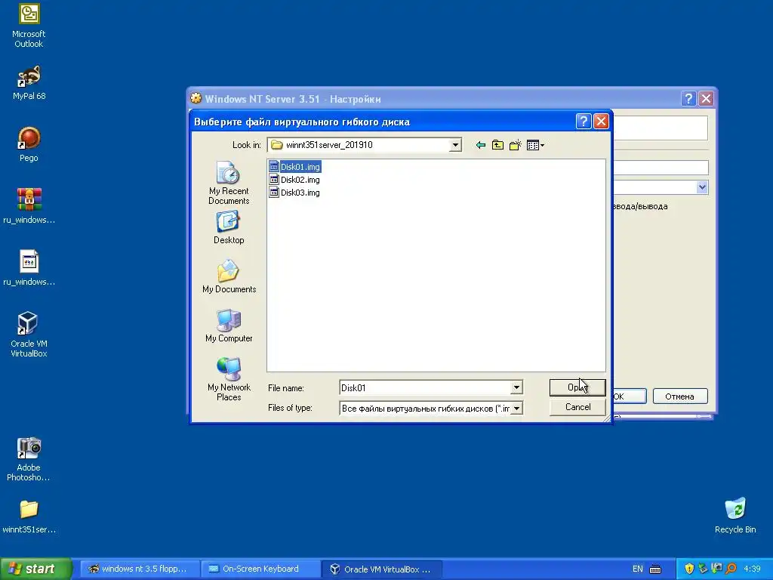Close the floppy disk file dialog
The height and width of the screenshot is (580, 773).
pyautogui.click(x=601, y=122)
